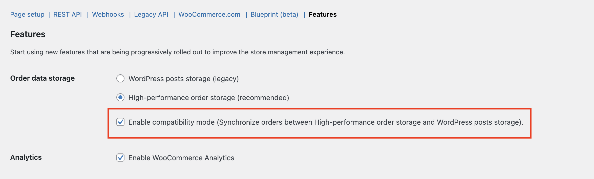The height and width of the screenshot is (179, 594).
Task: Open the Blueprint (beta) tab
Action: [x=274, y=14]
